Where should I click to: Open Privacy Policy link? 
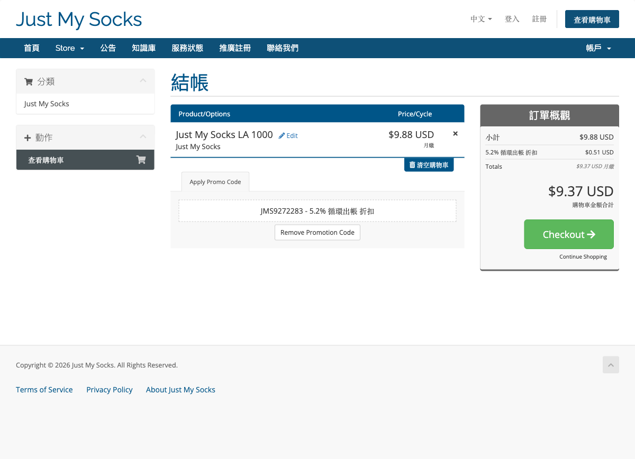[x=110, y=390]
